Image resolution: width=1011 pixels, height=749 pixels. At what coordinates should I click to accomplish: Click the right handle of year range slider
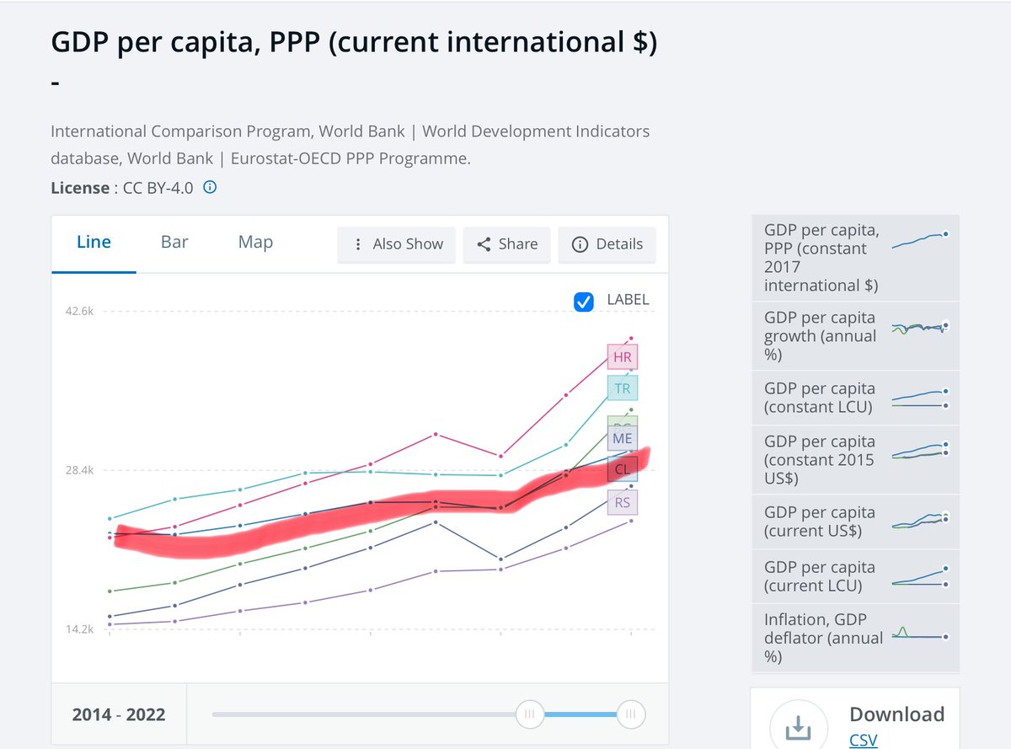(x=630, y=714)
